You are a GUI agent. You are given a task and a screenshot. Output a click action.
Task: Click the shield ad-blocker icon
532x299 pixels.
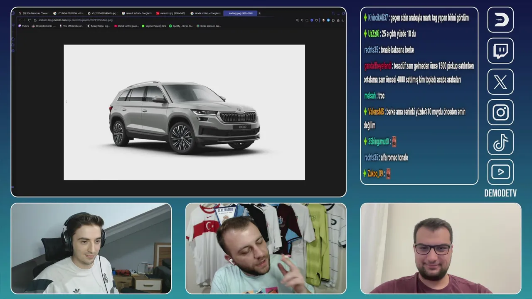[312, 20]
